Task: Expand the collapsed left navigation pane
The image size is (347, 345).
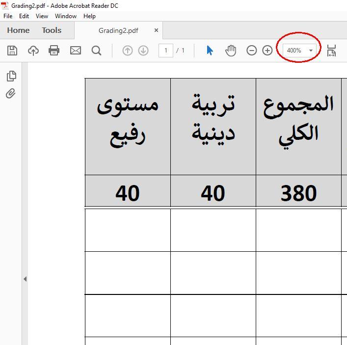Action: click(25, 279)
